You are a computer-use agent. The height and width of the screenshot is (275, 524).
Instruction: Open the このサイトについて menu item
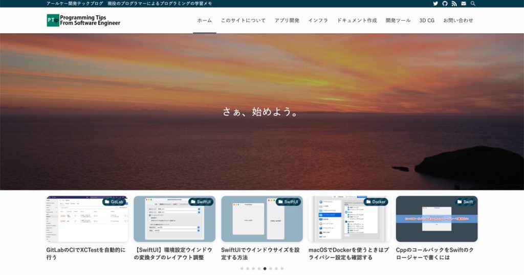tap(243, 20)
